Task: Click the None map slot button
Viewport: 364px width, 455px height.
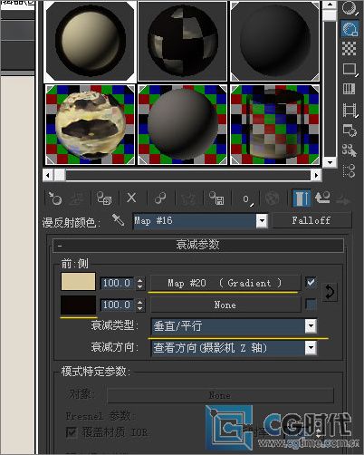Action: pyautogui.click(x=225, y=305)
